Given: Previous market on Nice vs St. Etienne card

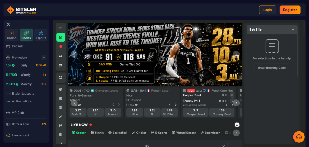Looking at the screenshot, I should (x=170, y=105).
